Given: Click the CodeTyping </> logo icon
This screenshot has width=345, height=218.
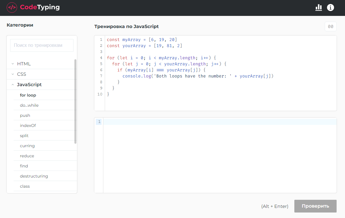Looking at the screenshot, I should (x=12, y=8).
